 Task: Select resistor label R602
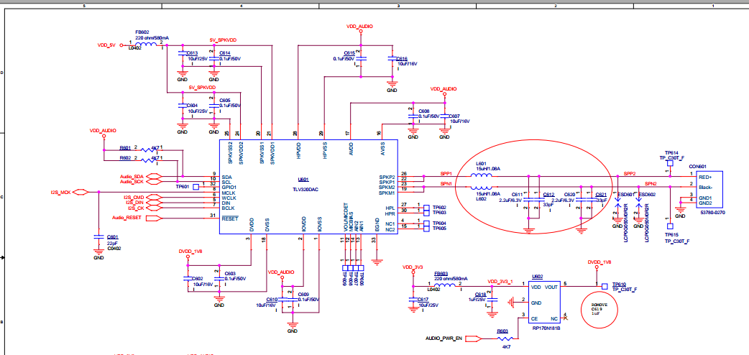click(x=124, y=157)
